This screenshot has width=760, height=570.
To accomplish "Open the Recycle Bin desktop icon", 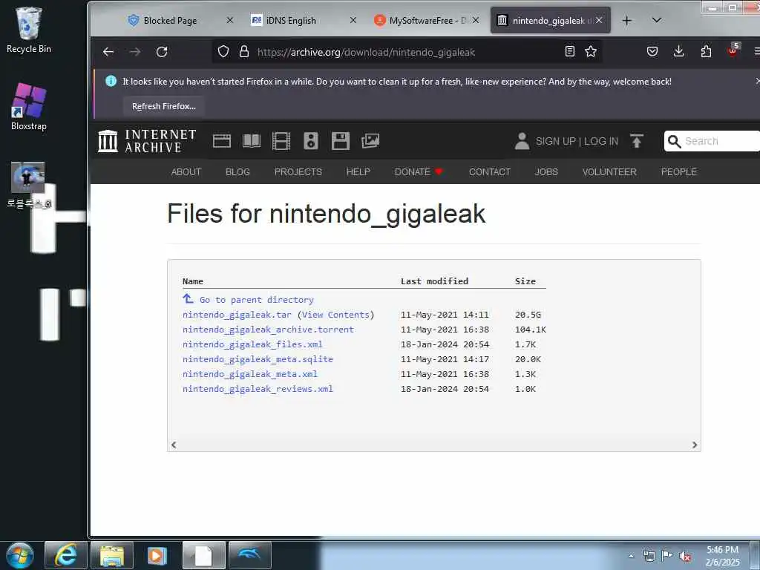I will pyautogui.click(x=29, y=30).
